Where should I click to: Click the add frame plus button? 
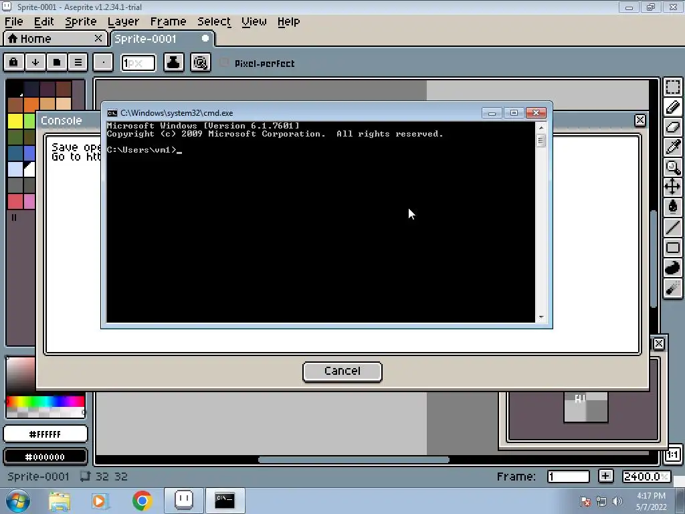click(x=605, y=476)
